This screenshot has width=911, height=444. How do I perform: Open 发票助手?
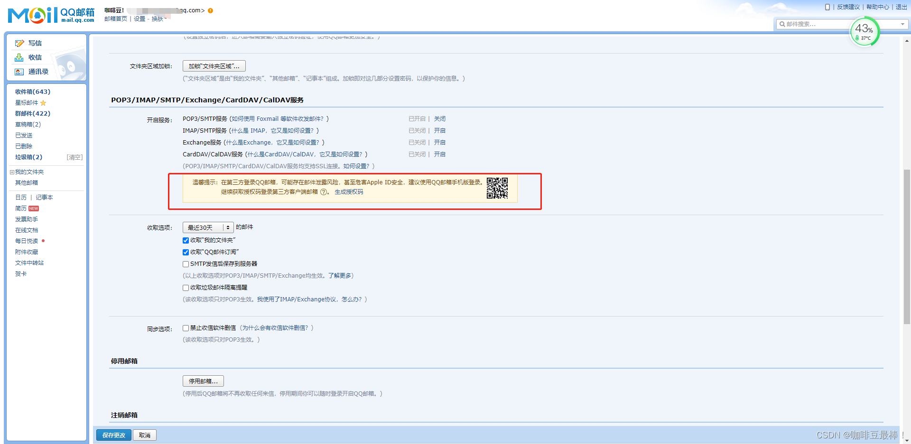point(27,219)
